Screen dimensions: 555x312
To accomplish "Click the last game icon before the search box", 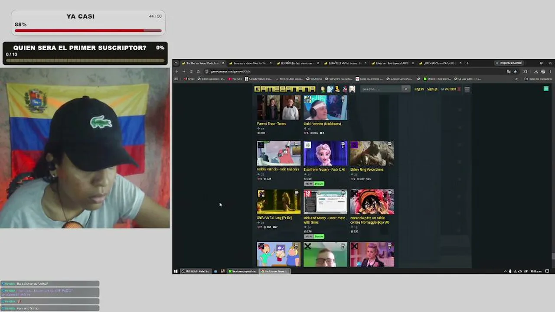I will tap(352, 89).
